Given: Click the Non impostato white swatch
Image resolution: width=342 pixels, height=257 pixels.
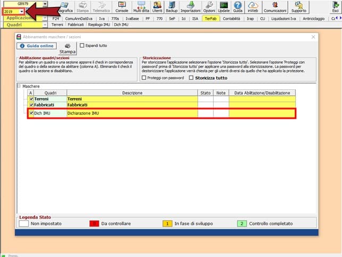Looking at the screenshot, I should click(24, 223).
